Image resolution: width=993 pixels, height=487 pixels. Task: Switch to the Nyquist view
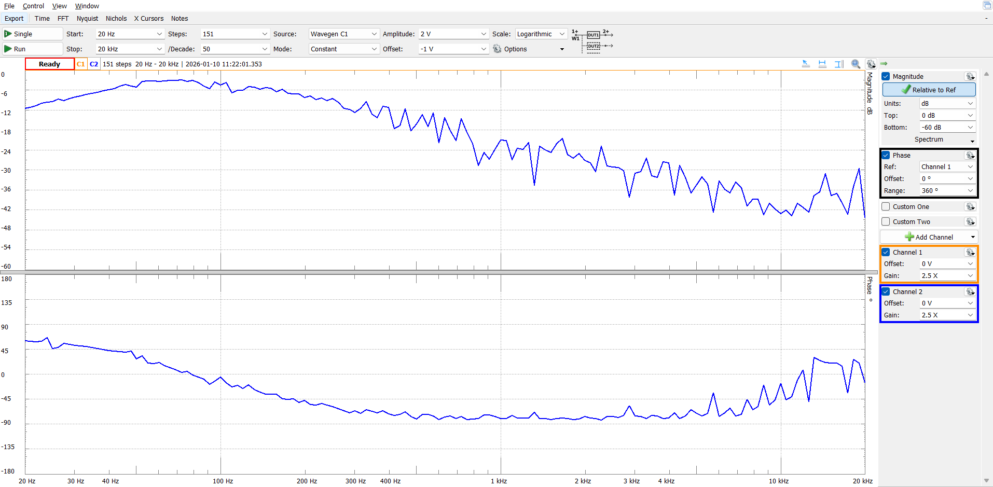[x=87, y=18]
